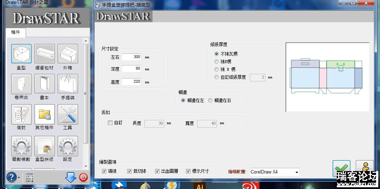Open the 設定 settings gear icon

(x=67, y=146)
